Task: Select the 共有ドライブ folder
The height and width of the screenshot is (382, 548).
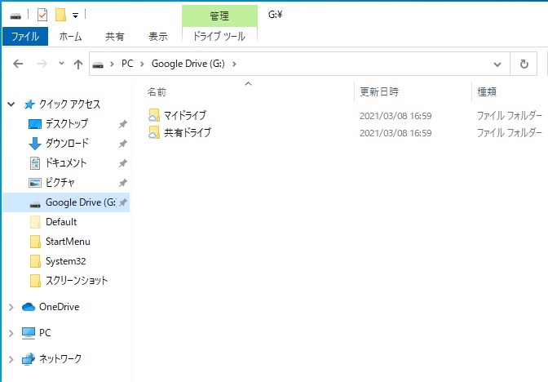Action: coord(187,132)
